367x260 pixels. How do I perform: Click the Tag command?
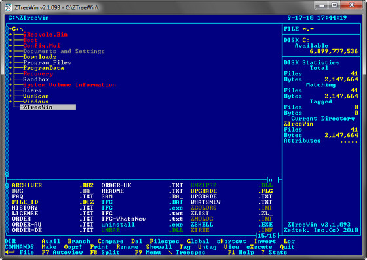185,247
